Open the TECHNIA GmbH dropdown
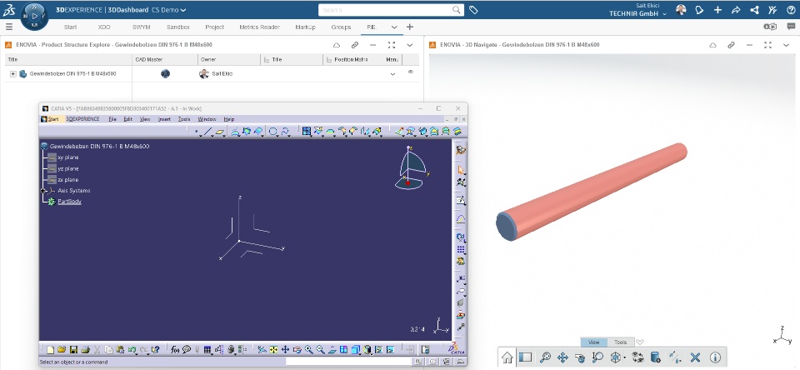The height and width of the screenshot is (370, 800). click(x=665, y=14)
